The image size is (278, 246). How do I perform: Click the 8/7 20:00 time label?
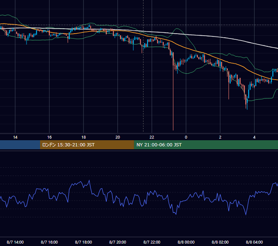tap(118, 242)
